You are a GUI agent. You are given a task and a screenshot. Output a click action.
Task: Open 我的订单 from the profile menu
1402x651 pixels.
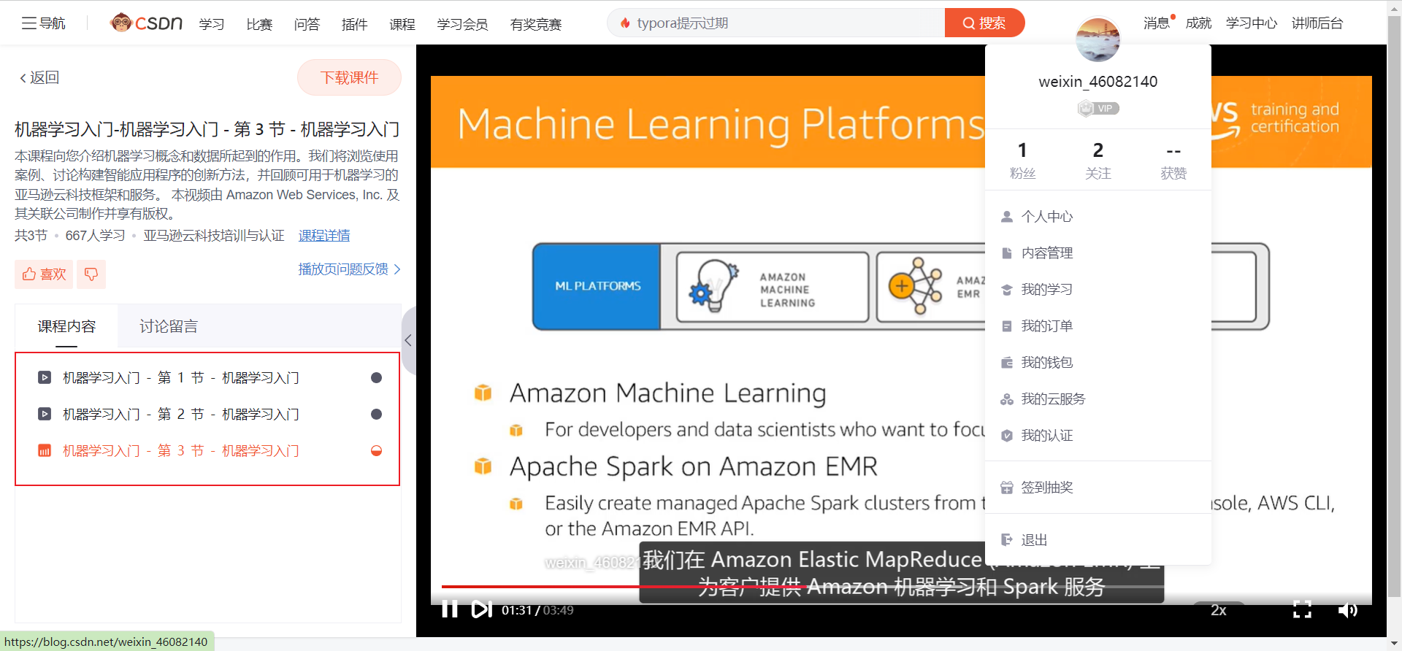coord(1098,326)
